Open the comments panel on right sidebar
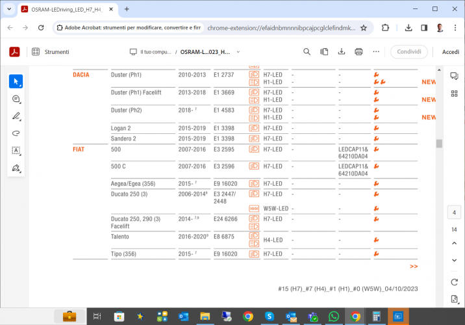 pos(454,76)
